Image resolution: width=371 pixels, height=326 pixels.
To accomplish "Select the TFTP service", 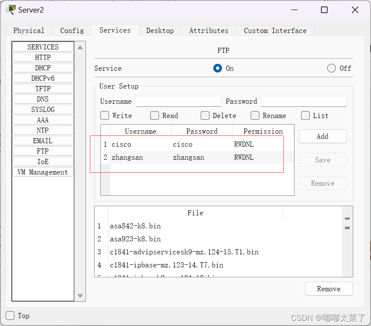I will [43, 89].
